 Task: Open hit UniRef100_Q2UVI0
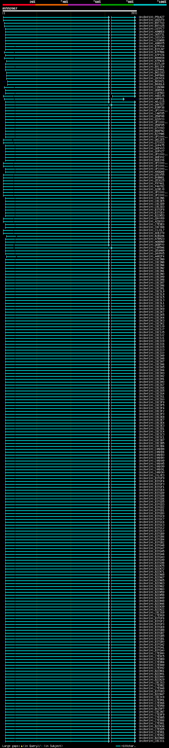tap(151, 119)
